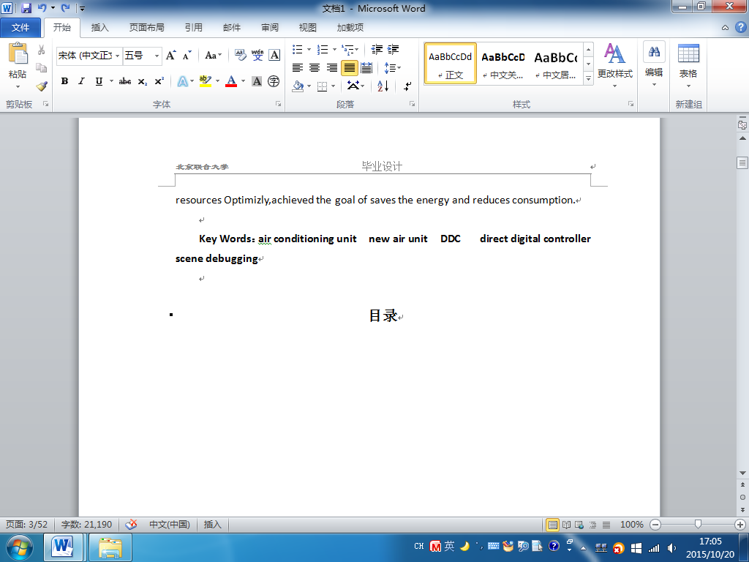Open the File tab

(x=20, y=28)
